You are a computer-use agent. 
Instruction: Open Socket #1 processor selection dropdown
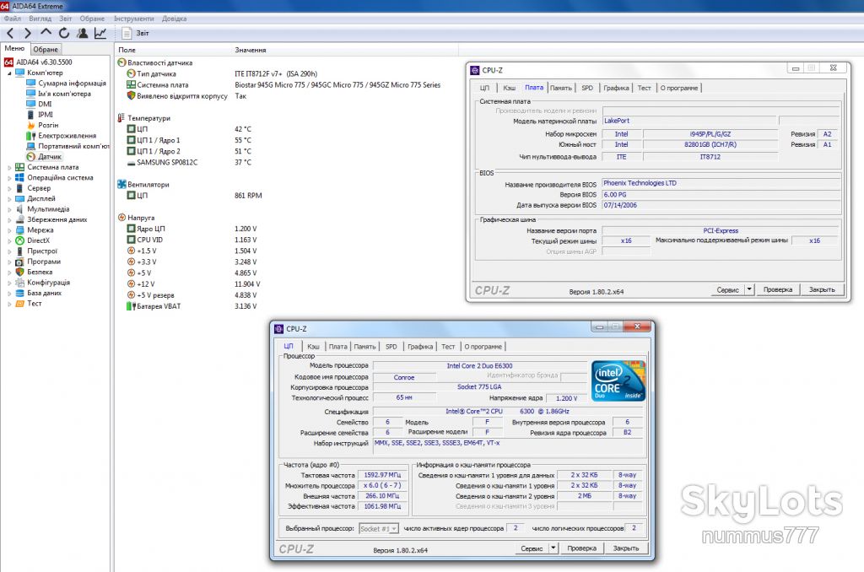379,528
